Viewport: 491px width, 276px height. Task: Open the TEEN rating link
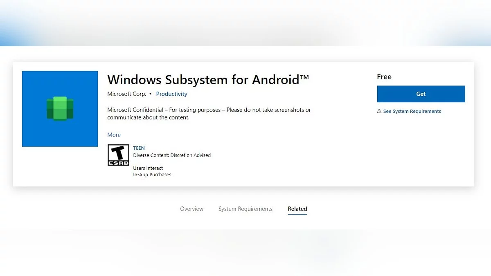click(139, 148)
